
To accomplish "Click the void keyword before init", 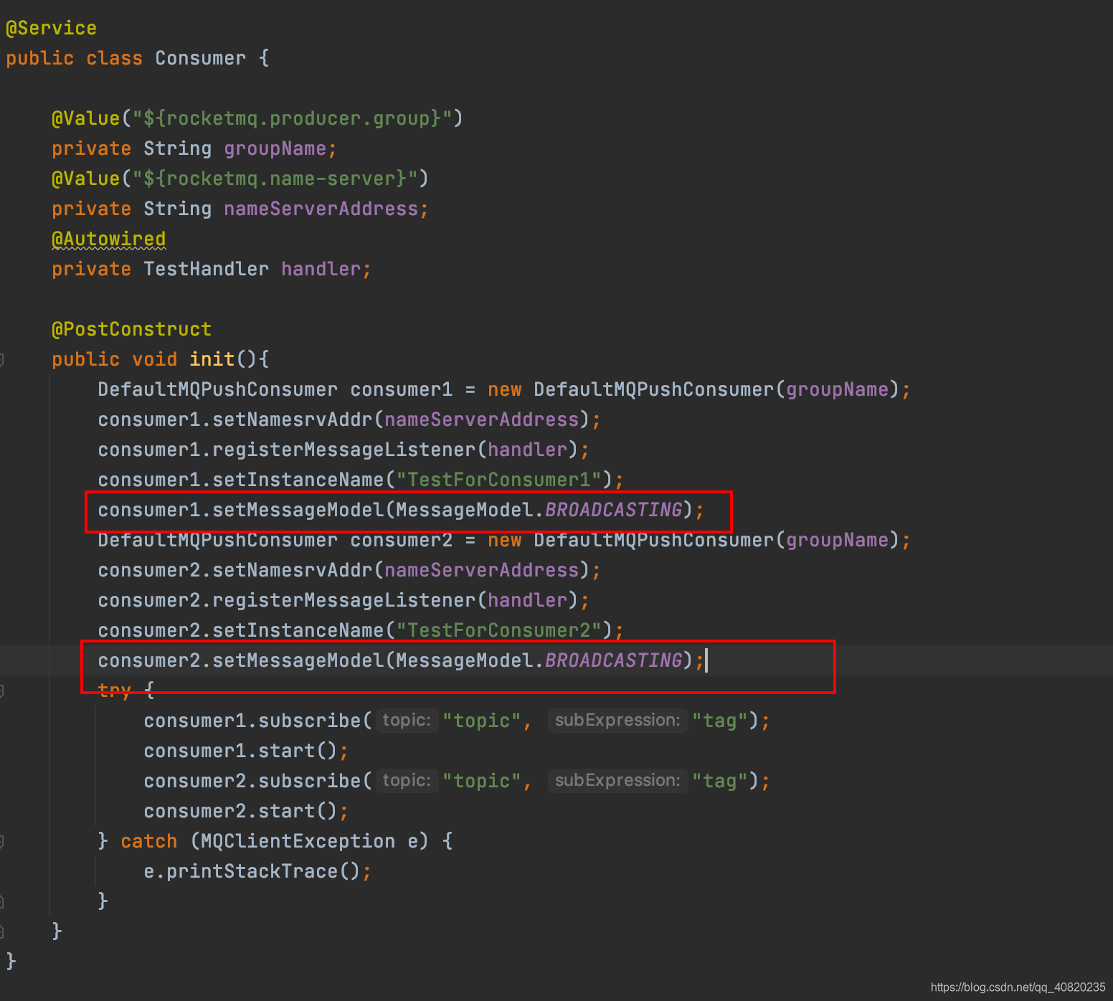I will coord(154,360).
